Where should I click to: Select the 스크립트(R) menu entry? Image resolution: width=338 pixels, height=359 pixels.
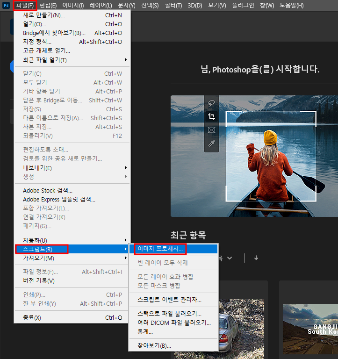[x=72, y=249]
